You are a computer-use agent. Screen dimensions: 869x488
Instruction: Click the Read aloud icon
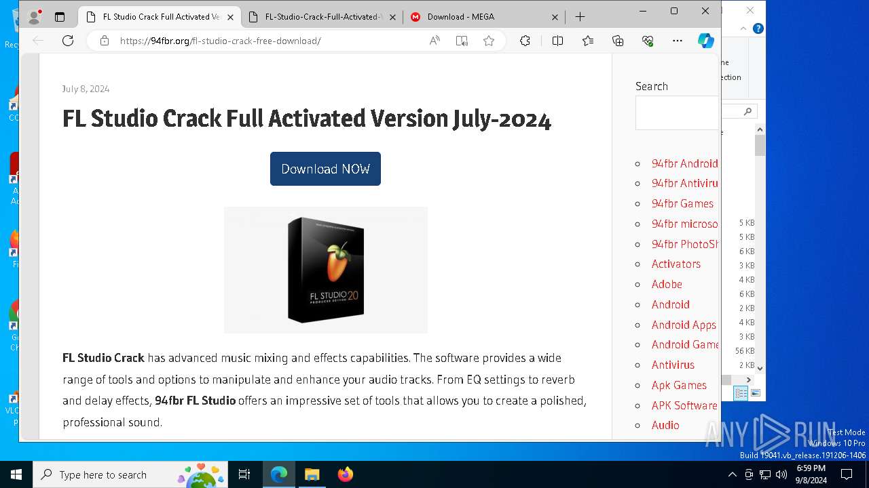434,41
